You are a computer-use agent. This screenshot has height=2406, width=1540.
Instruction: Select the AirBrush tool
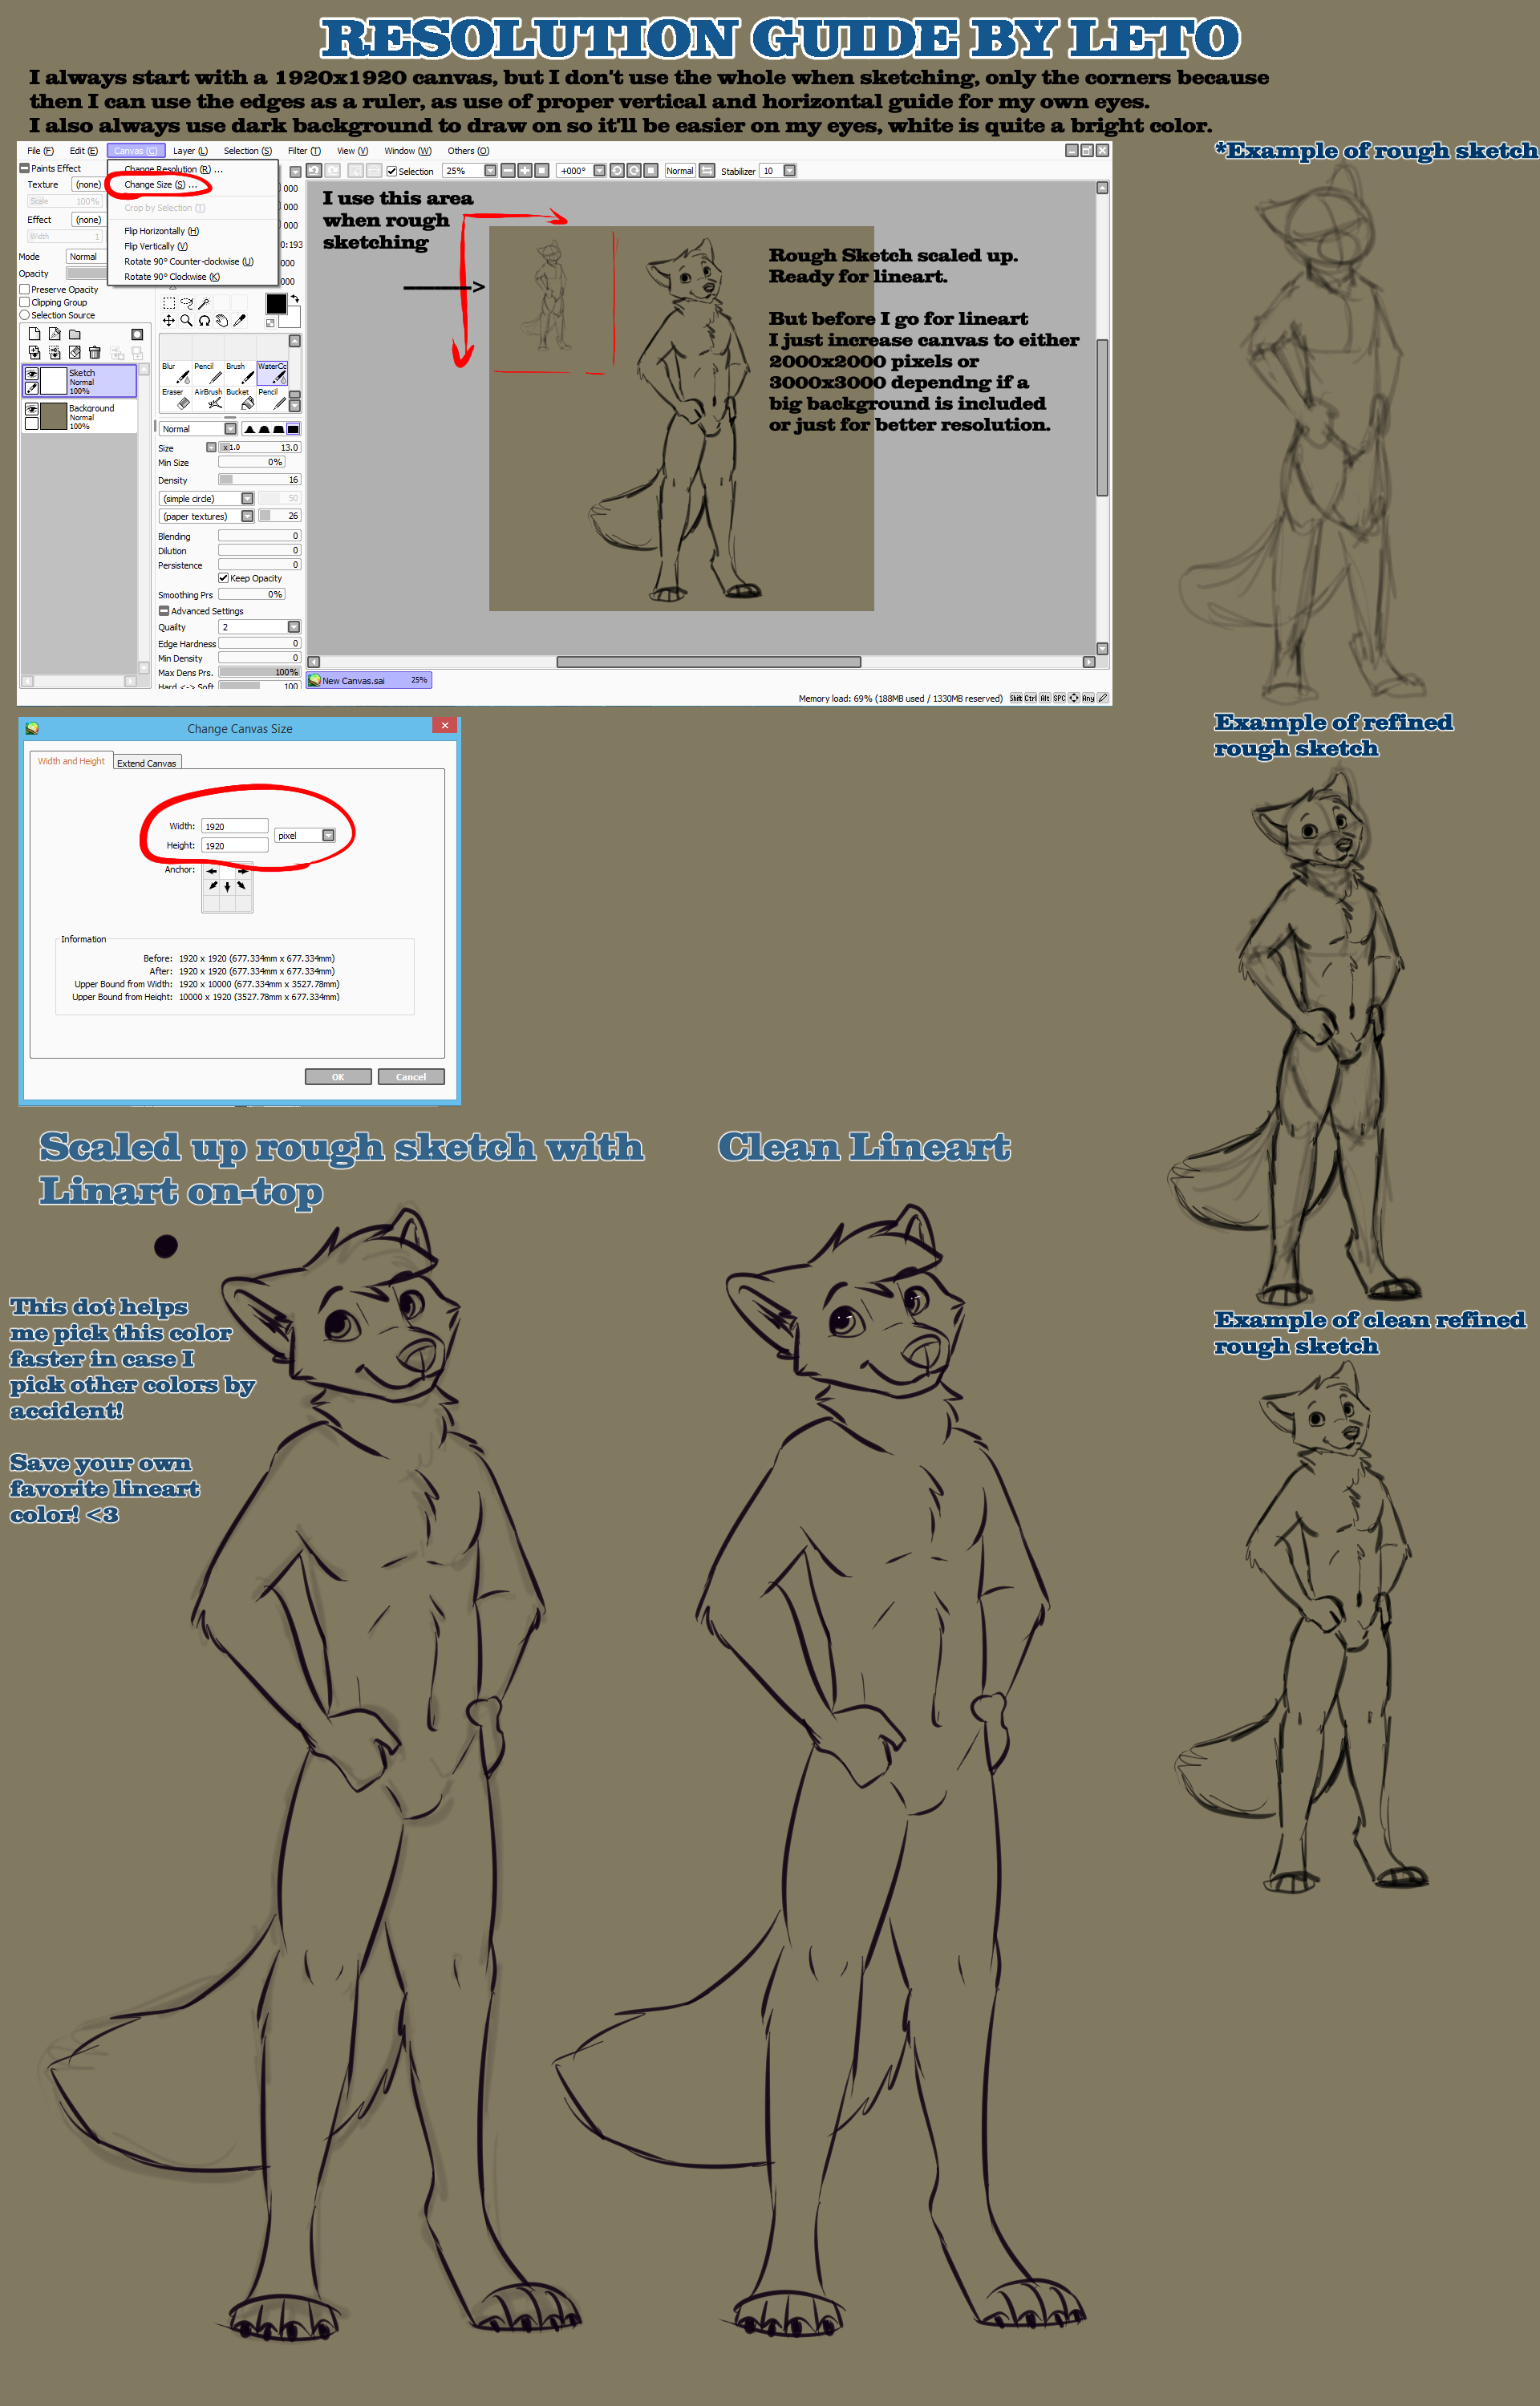tap(209, 399)
